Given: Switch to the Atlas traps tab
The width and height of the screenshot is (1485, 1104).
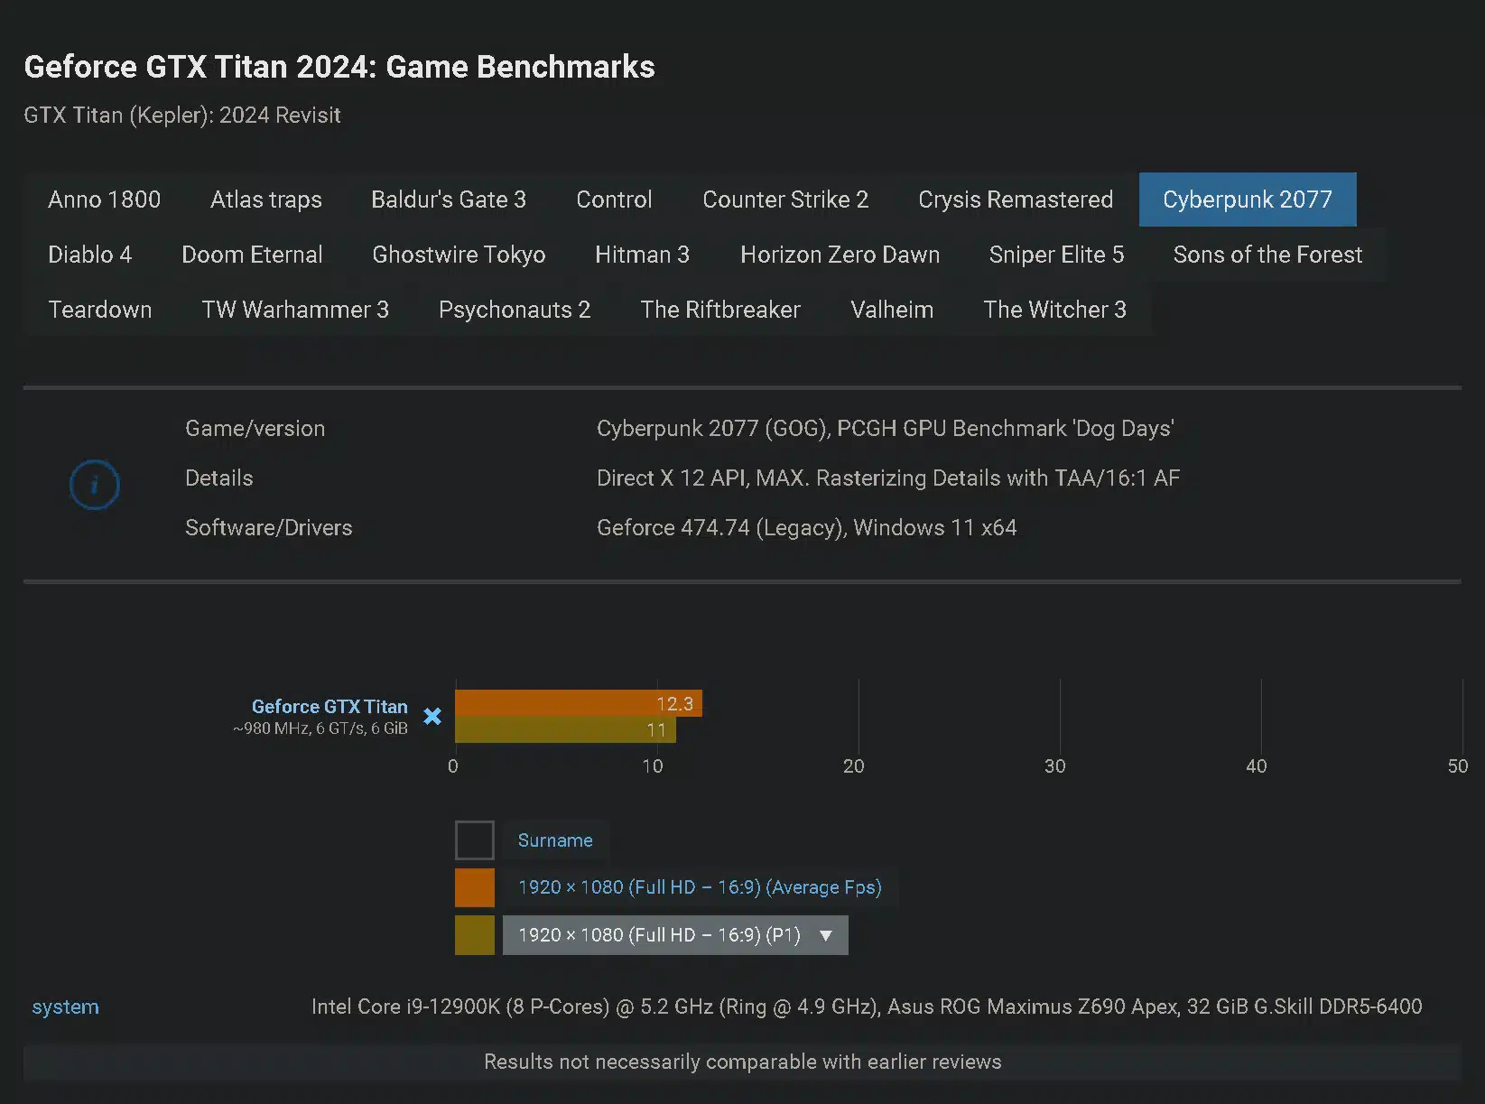Looking at the screenshot, I should click(x=266, y=199).
